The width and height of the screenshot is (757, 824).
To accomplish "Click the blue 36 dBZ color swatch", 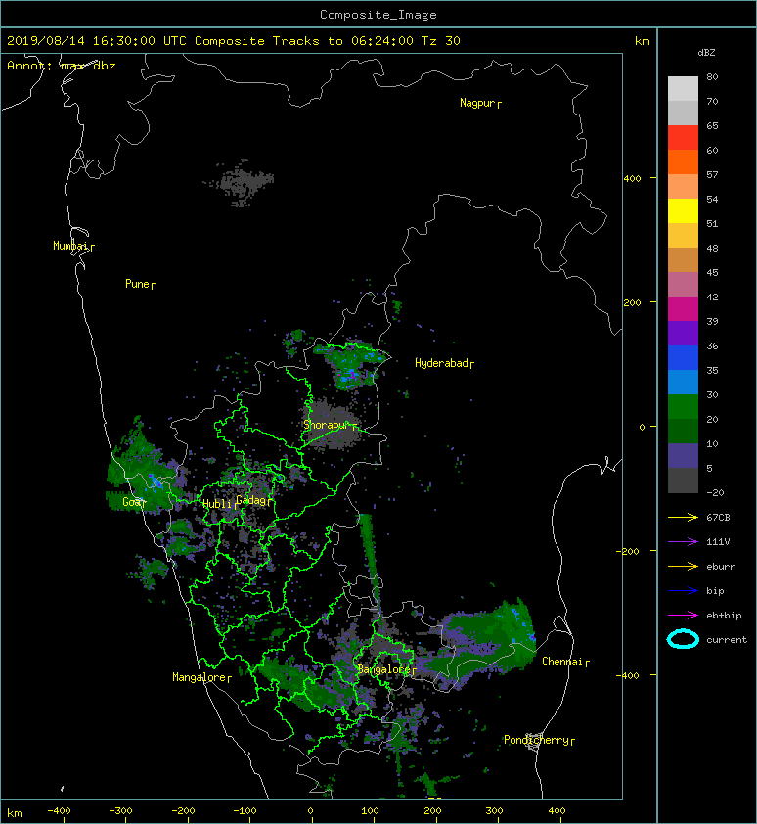I will [683, 357].
